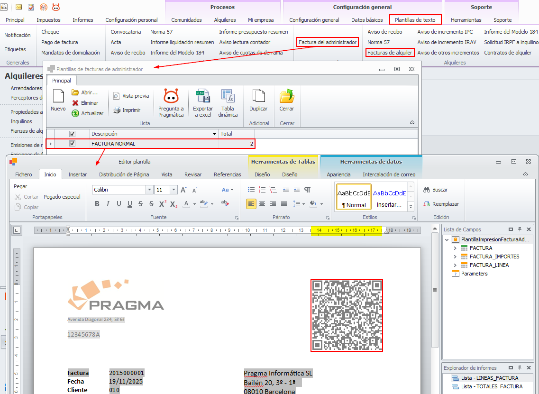Export list to Excel
539x394 pixels.
point(203,96)
